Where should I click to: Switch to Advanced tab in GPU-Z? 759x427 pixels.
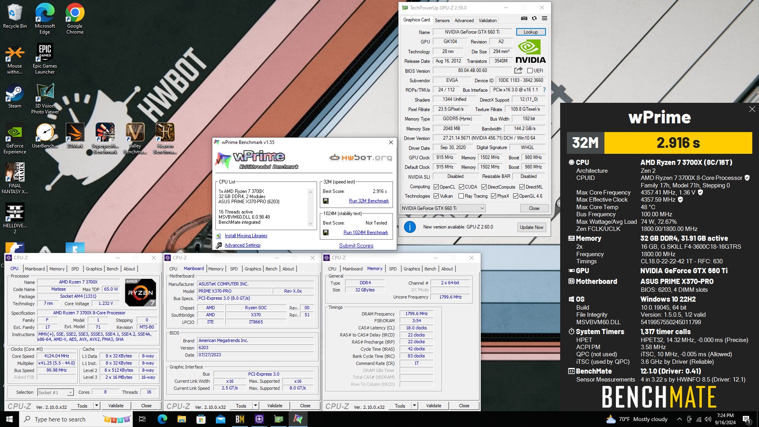[464, 20]
